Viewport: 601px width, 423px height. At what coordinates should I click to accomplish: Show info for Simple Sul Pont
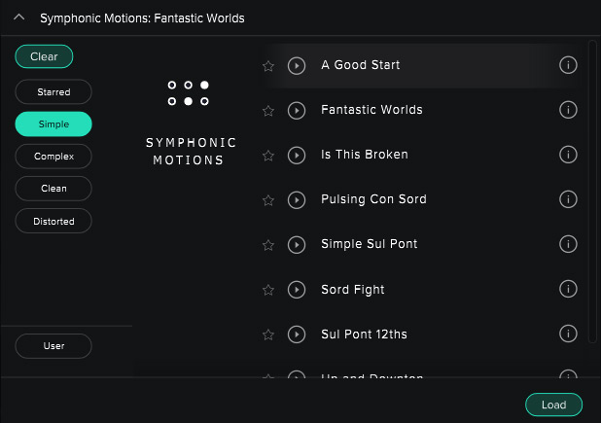pos(569,244)
